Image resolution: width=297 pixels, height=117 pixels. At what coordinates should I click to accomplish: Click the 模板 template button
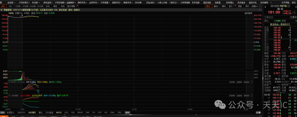[127, 112]
